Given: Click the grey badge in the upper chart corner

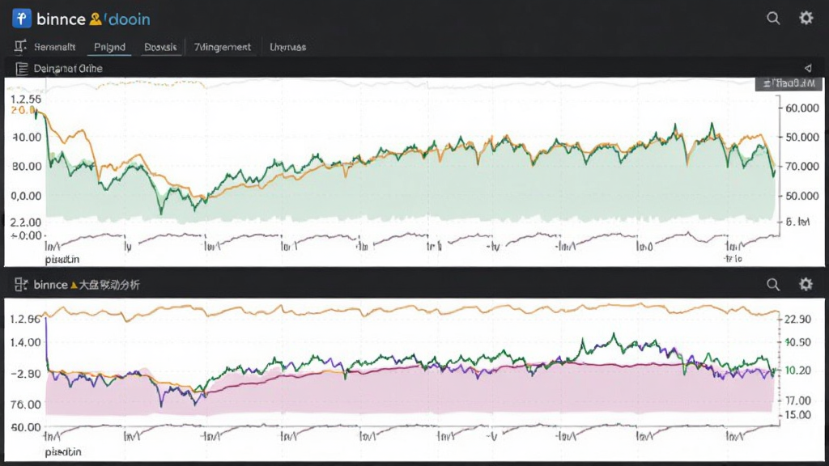Looking at the screenshot, I should point(789,83).
